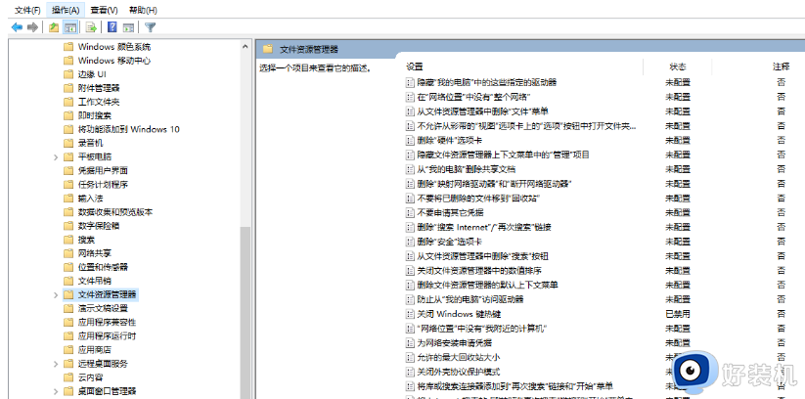Select the 文件吊销 folder
805x399 pixels.
pyautogui.click(x=87, y=281)
